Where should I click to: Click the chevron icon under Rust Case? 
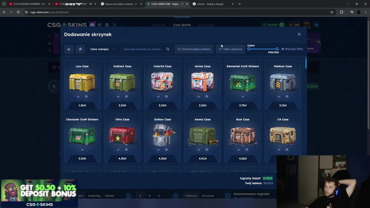(247, 150)
